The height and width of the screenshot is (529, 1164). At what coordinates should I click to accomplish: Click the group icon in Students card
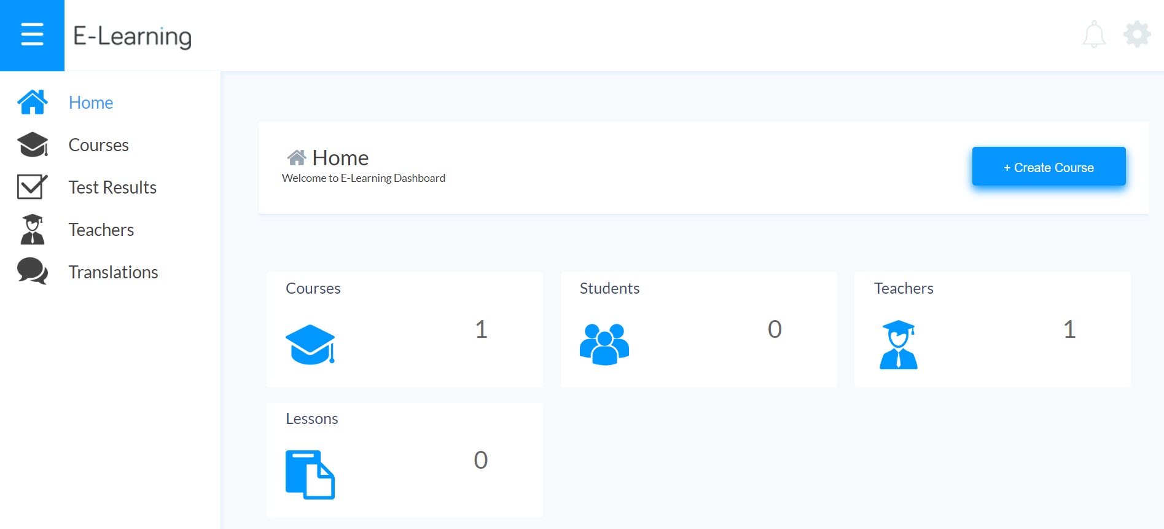604,344
